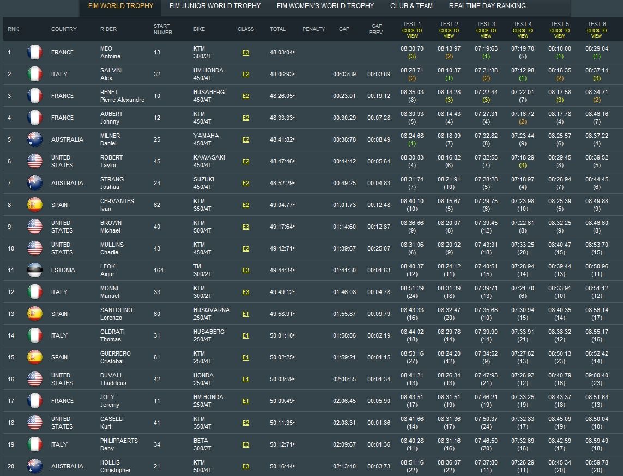Screen dimensions: 623x476
Task: Click the France flag in Jeremy Joly's row
Action: [x=35, y=401]
